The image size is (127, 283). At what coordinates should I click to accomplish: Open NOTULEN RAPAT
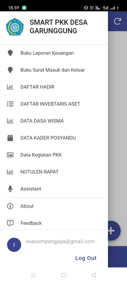54,172
